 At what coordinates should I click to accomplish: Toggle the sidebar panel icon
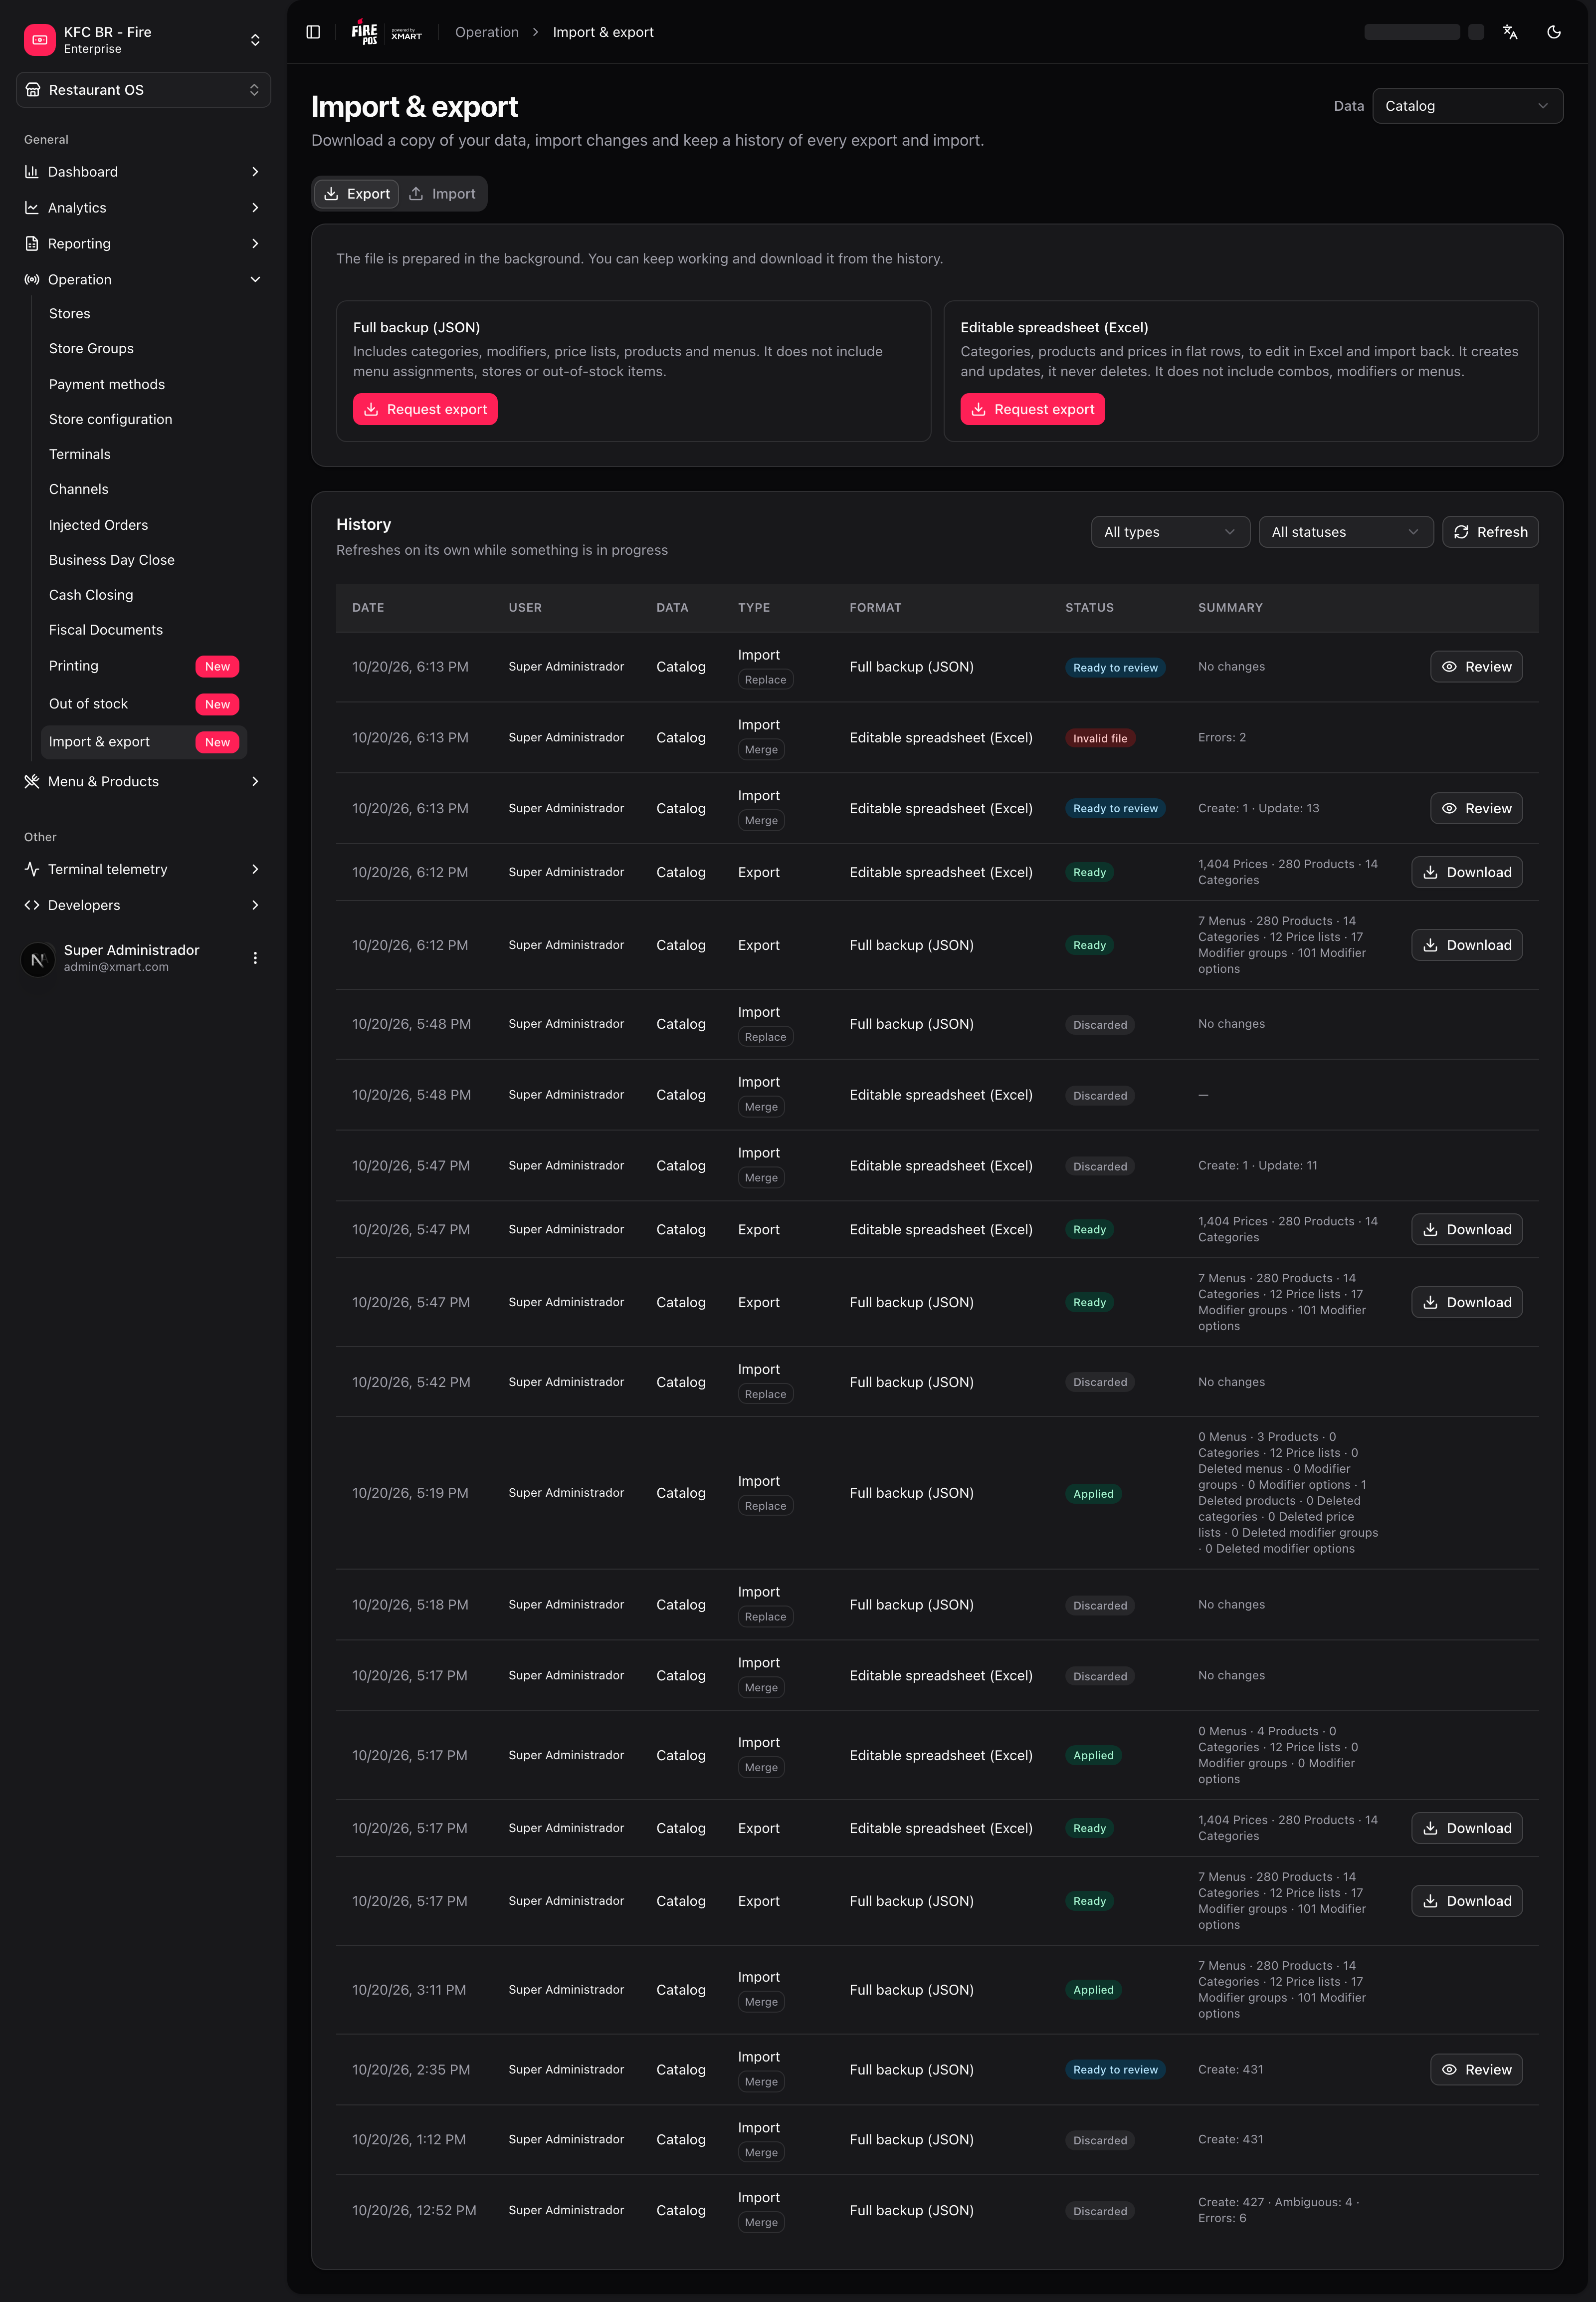pos(313,32)
